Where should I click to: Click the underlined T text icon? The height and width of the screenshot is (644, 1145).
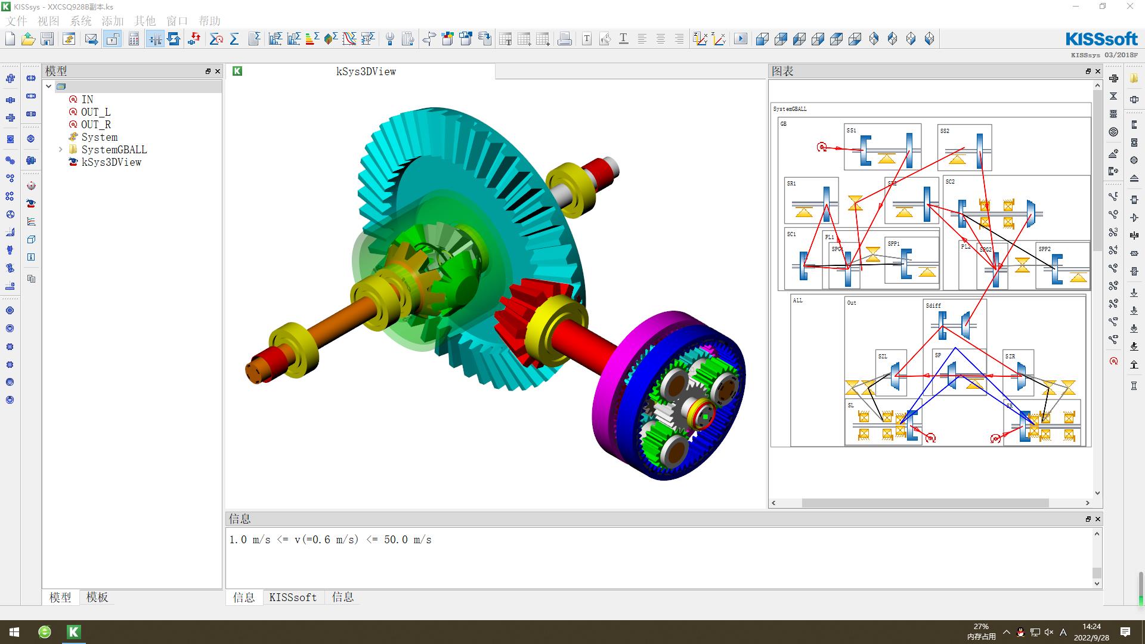(x=623, y=39)
